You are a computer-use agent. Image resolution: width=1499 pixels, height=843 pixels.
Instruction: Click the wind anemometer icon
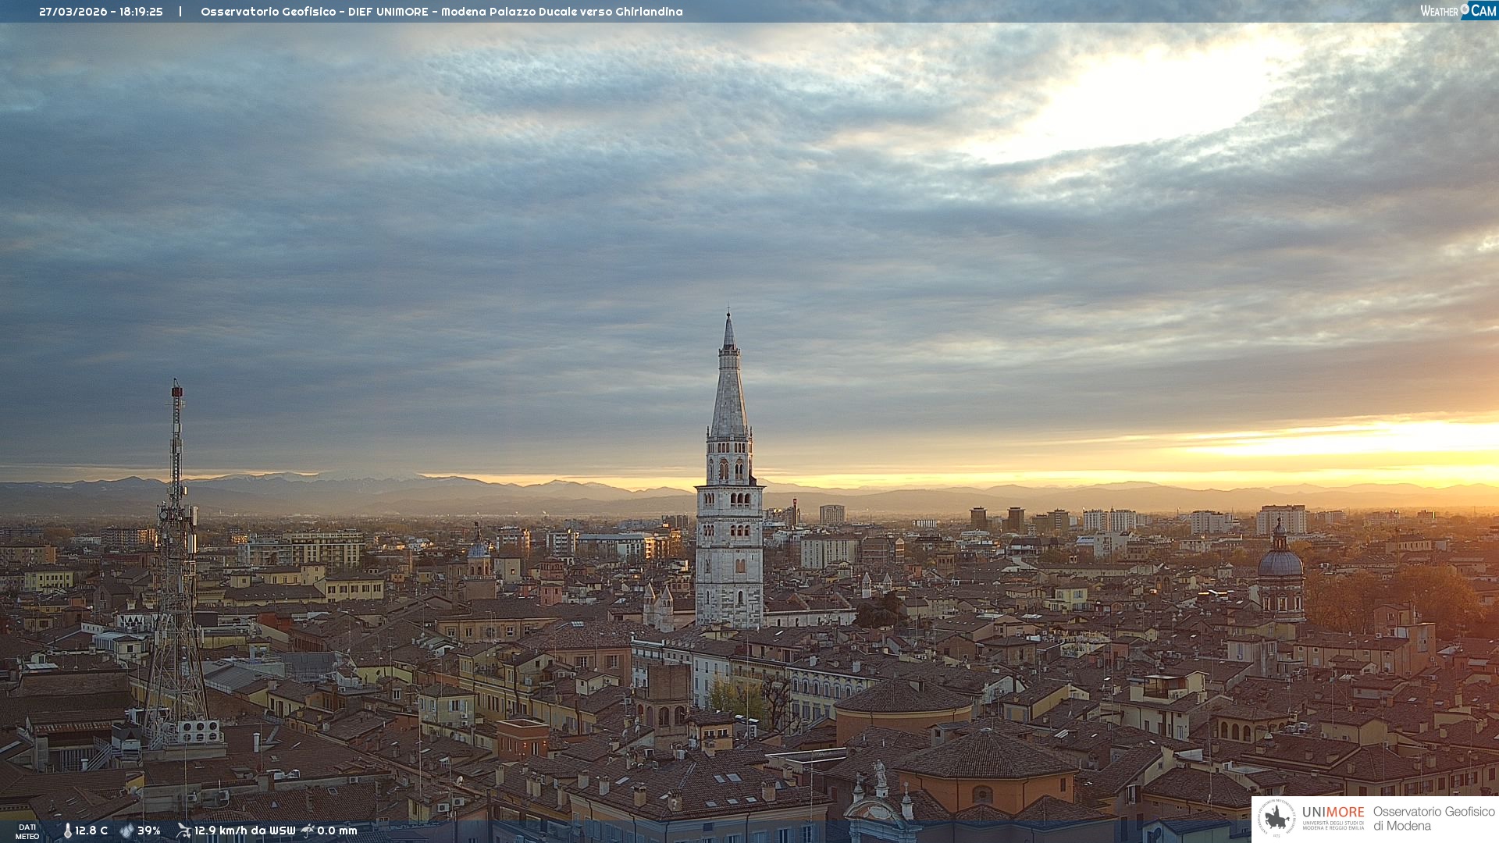(x=183, y=831)
